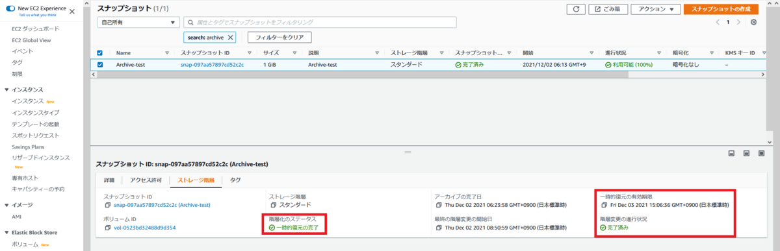Sort by 暗号化 column arrow
780x251 pixels.
[x=712, y=53]
